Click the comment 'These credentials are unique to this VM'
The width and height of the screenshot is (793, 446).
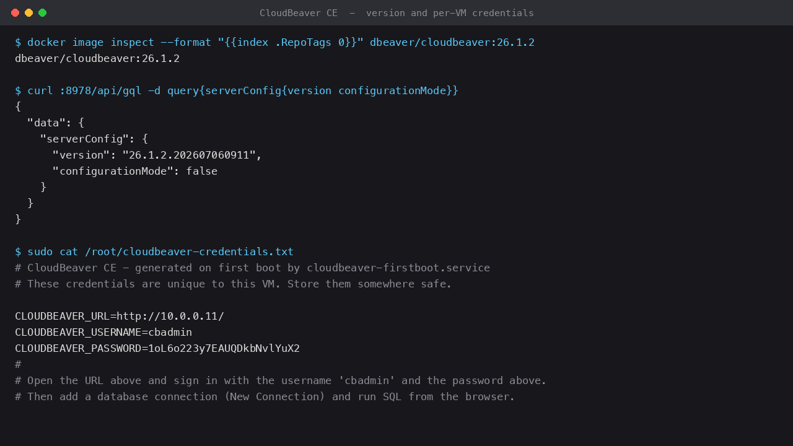click(234, 284)
